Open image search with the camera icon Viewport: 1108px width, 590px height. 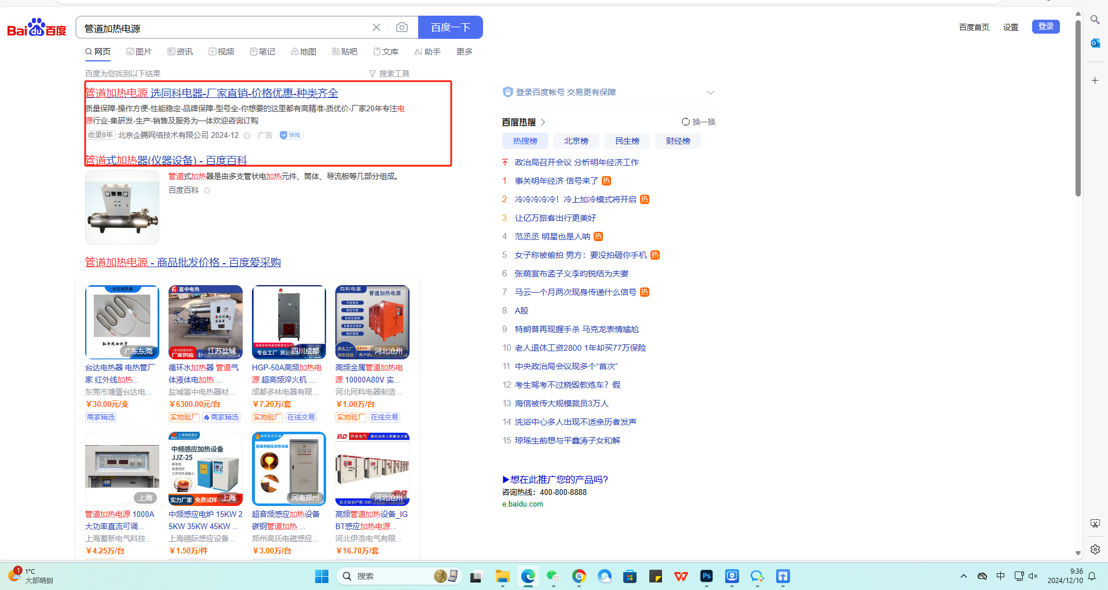coord(402,27)
